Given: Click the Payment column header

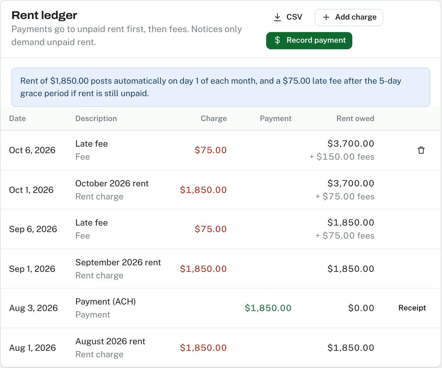Looking at the screenshot, I should click(x=276, y=119).
